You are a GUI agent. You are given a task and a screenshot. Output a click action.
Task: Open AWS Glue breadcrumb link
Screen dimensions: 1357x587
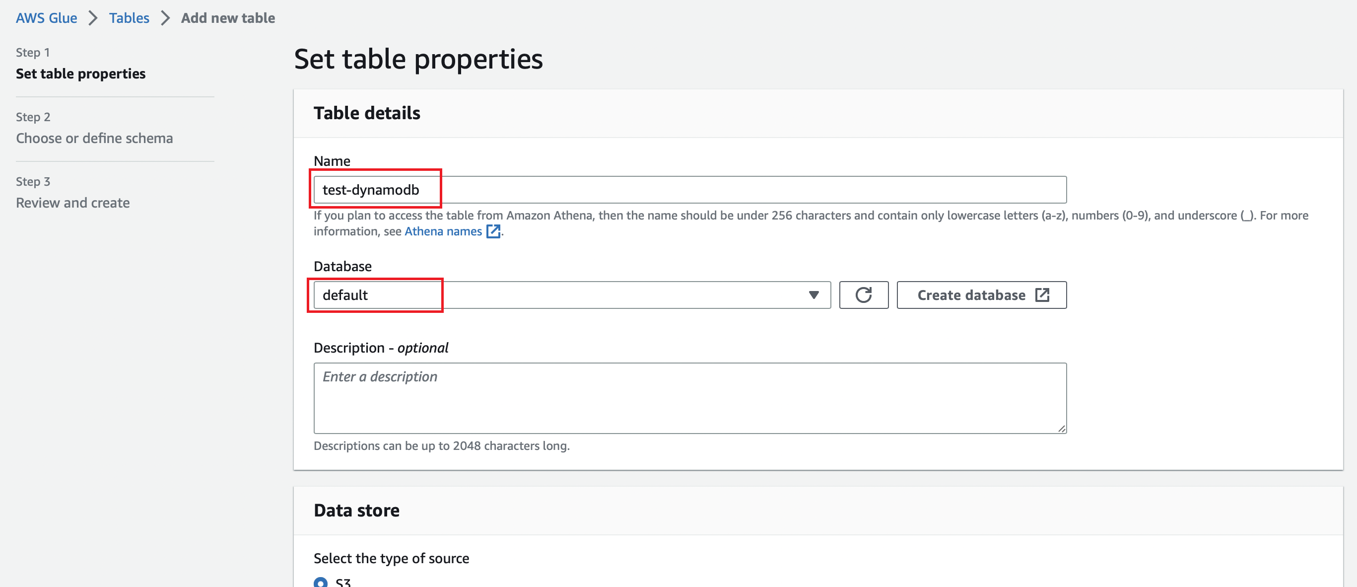(46, 18)
